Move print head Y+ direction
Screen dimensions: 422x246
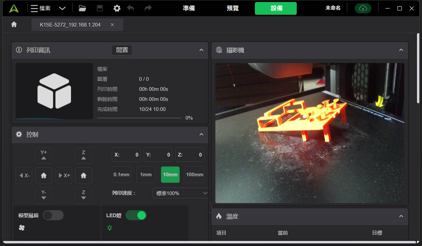(x=44, y=155)
